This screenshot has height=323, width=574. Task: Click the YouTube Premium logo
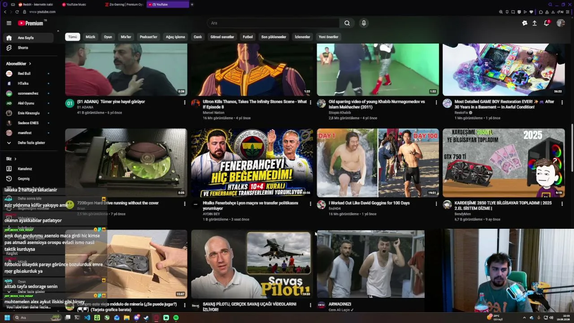(x=30, y=23)
